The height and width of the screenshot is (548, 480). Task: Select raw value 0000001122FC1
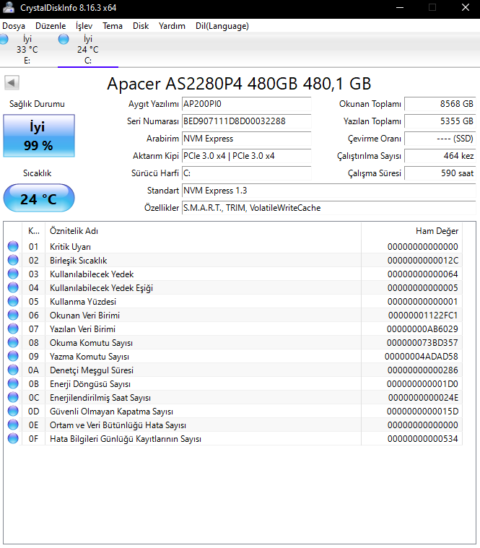(423, 316)
